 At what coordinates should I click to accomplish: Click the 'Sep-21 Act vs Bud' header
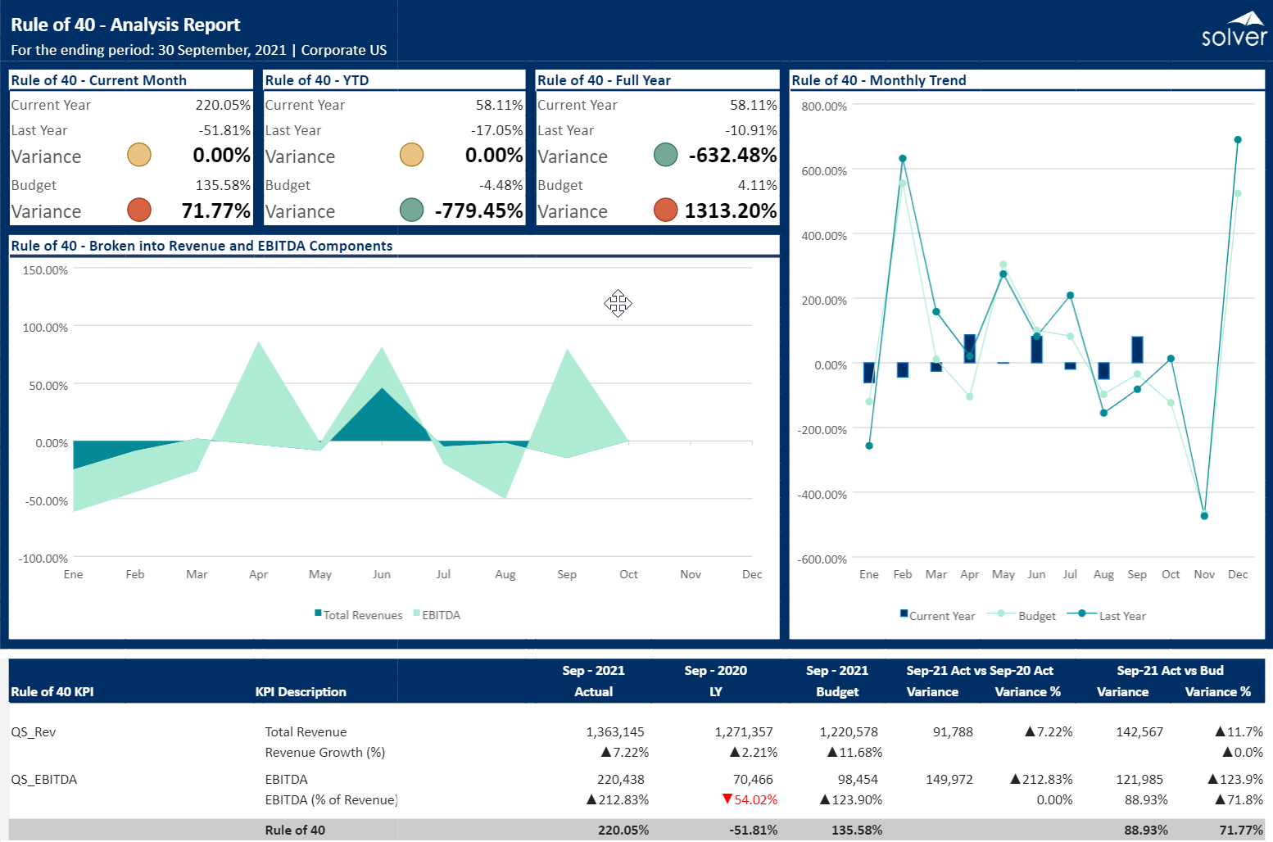pos(1170,671)
